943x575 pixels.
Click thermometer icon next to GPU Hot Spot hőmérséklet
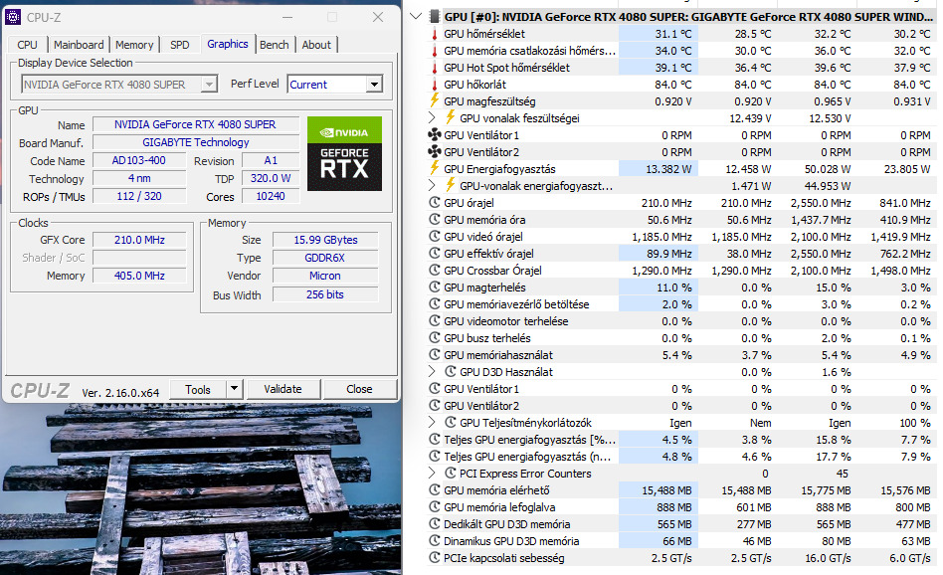pos(435,68)
